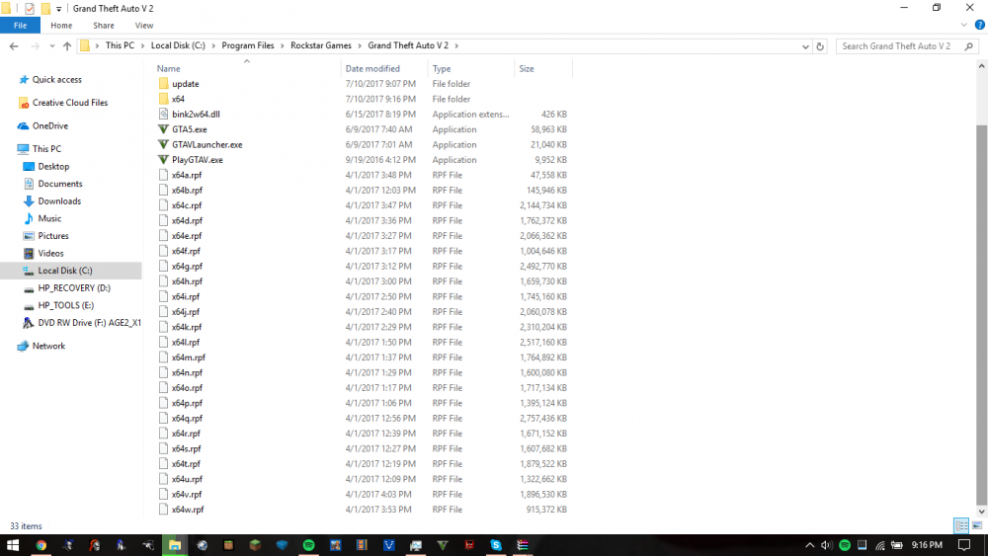Select DVD RW Drive (F:) in navigation pane
988x556 pixels.
point(89,322)
